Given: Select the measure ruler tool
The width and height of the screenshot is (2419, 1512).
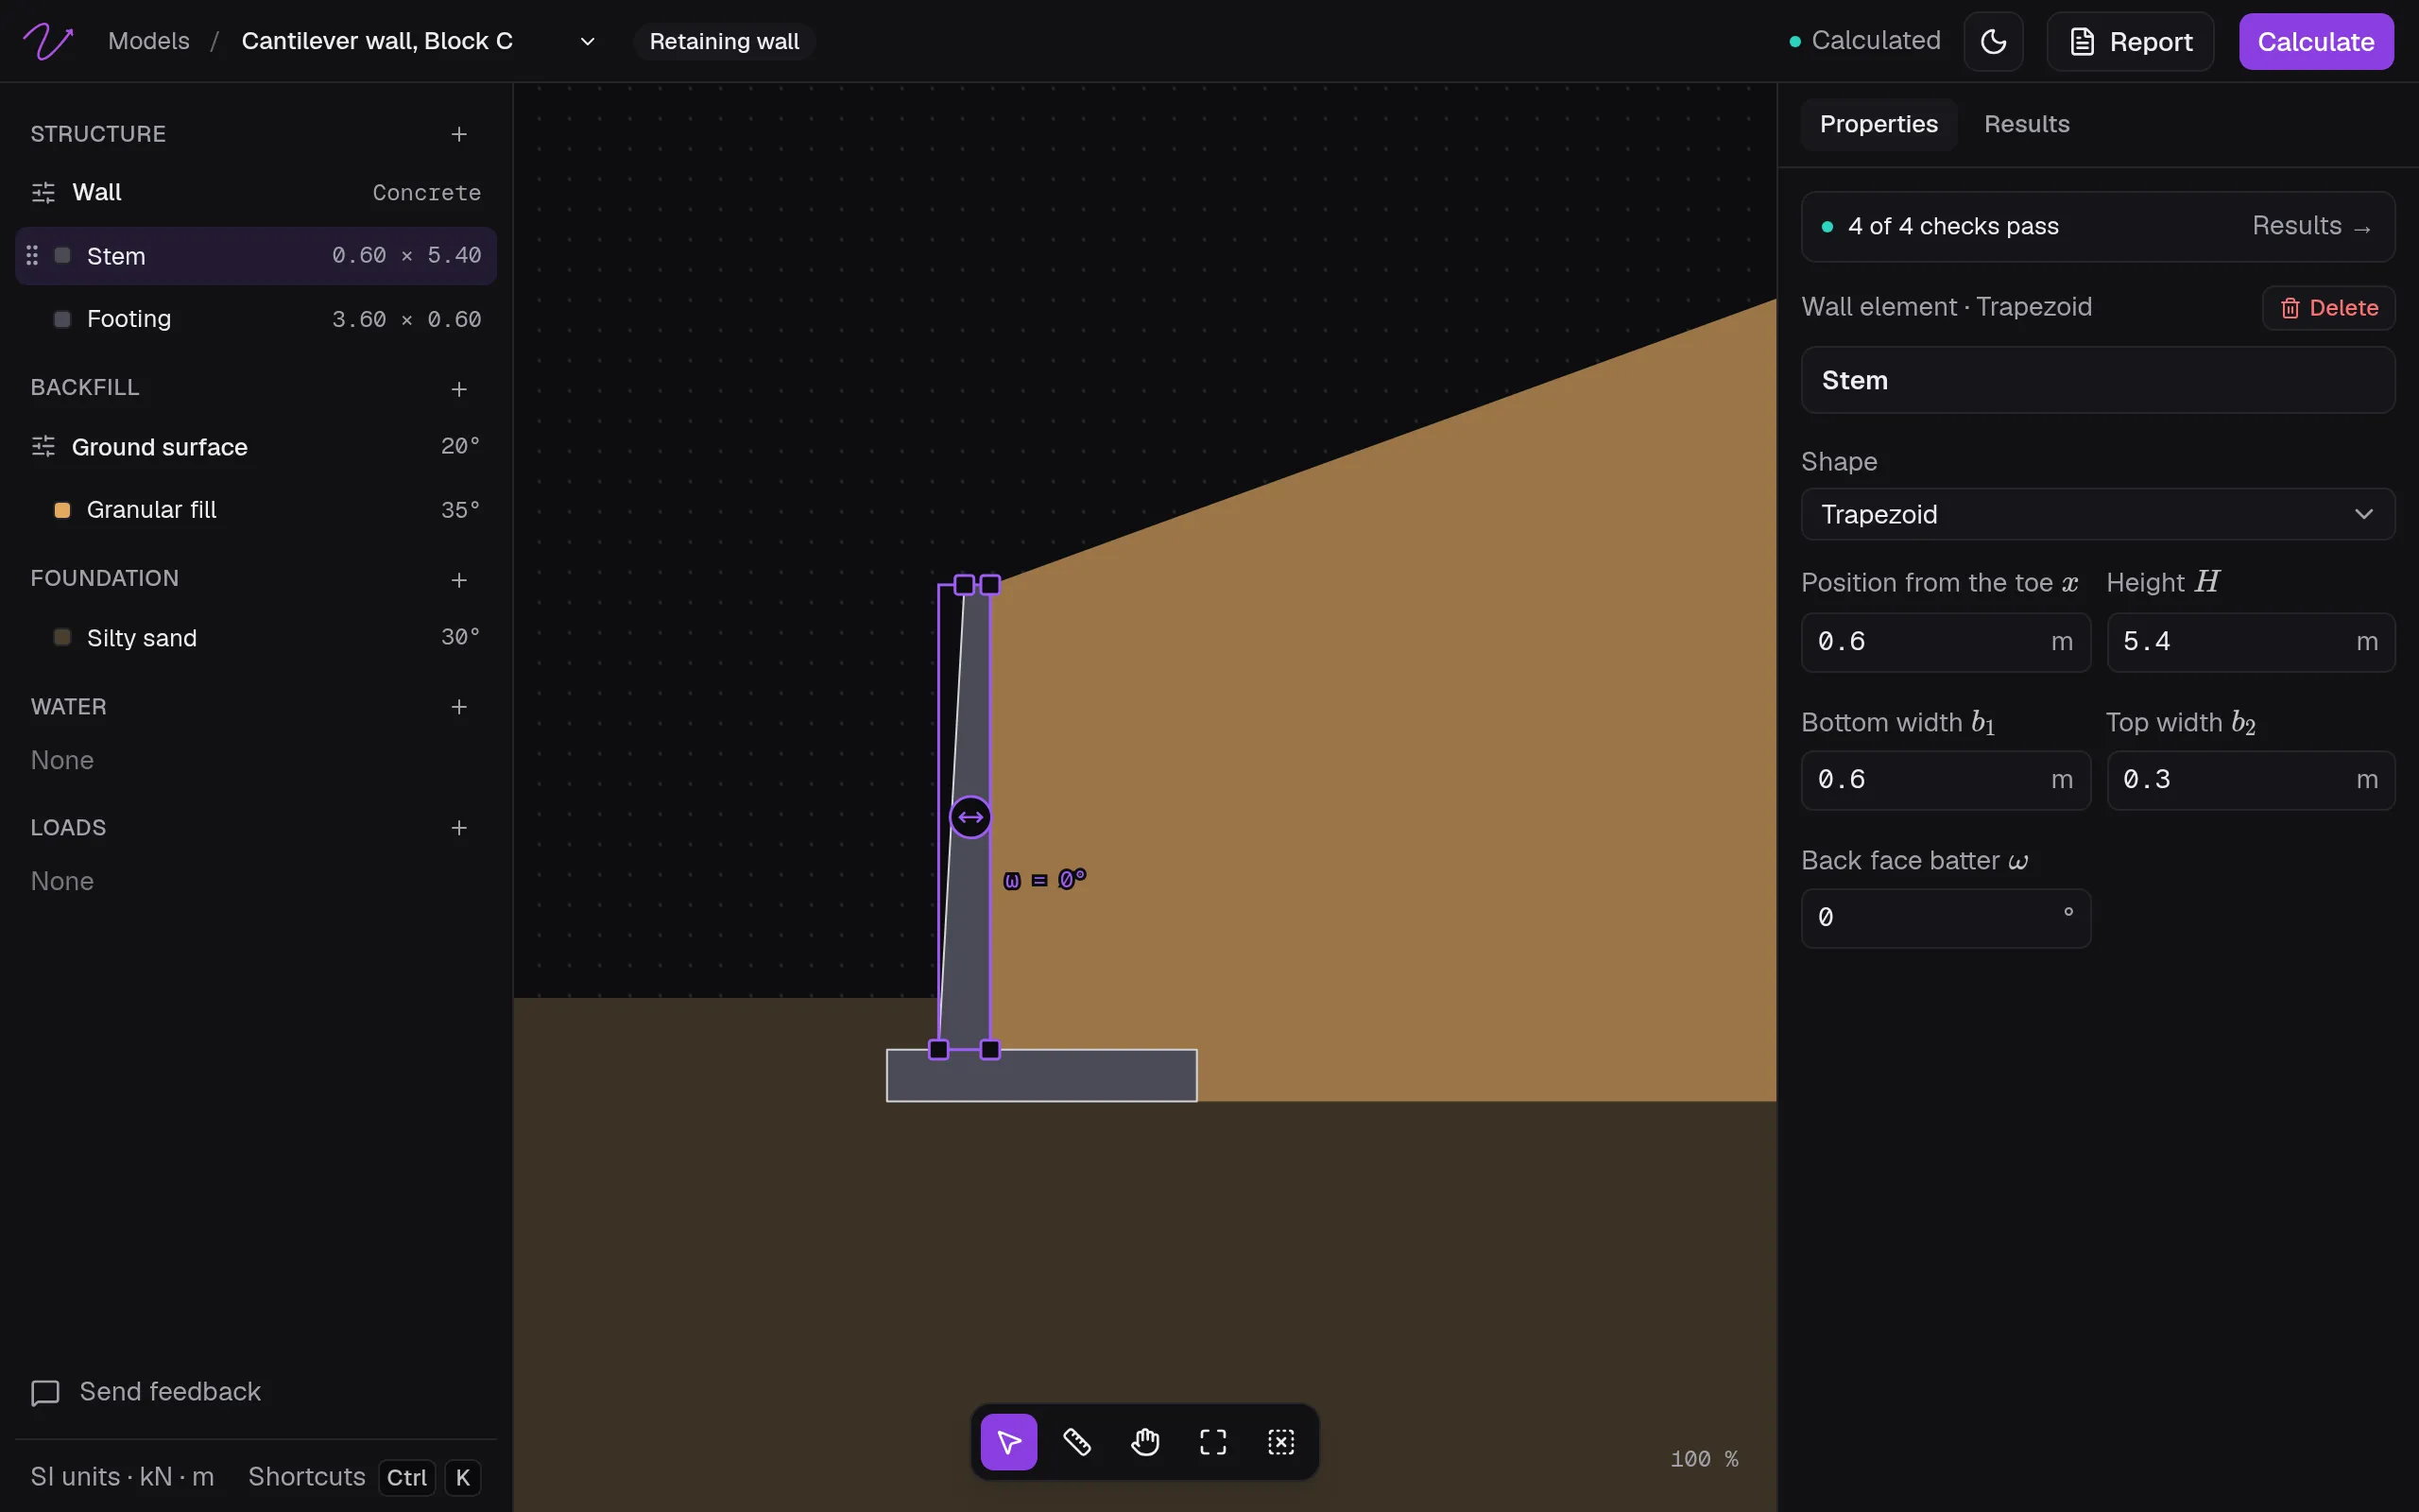Looking at the screenshot, I should [x=1076, y=1442].
